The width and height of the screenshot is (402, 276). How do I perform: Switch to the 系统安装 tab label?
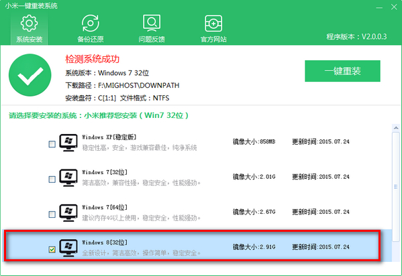click(30, 39)
